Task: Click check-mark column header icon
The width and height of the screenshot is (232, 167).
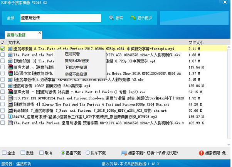Action: [3, 43]
